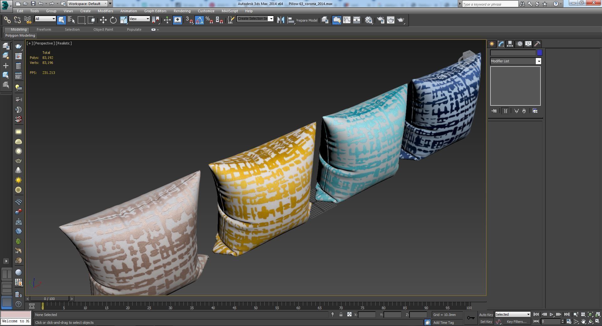The width and height of the screenshot is (602, 326).
Task: Open the Modifiers menu
Action: coord(105,11)
